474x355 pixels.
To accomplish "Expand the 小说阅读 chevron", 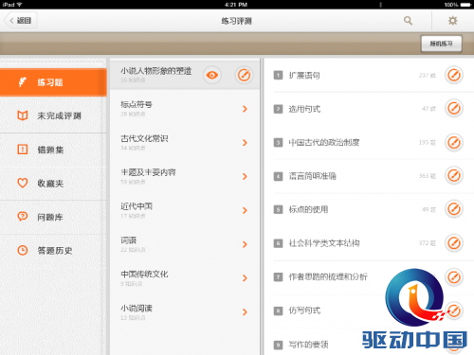I will (245, 312).
